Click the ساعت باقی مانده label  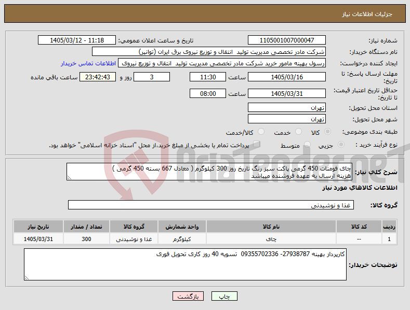pyautogui.click(x=54, y=78)
